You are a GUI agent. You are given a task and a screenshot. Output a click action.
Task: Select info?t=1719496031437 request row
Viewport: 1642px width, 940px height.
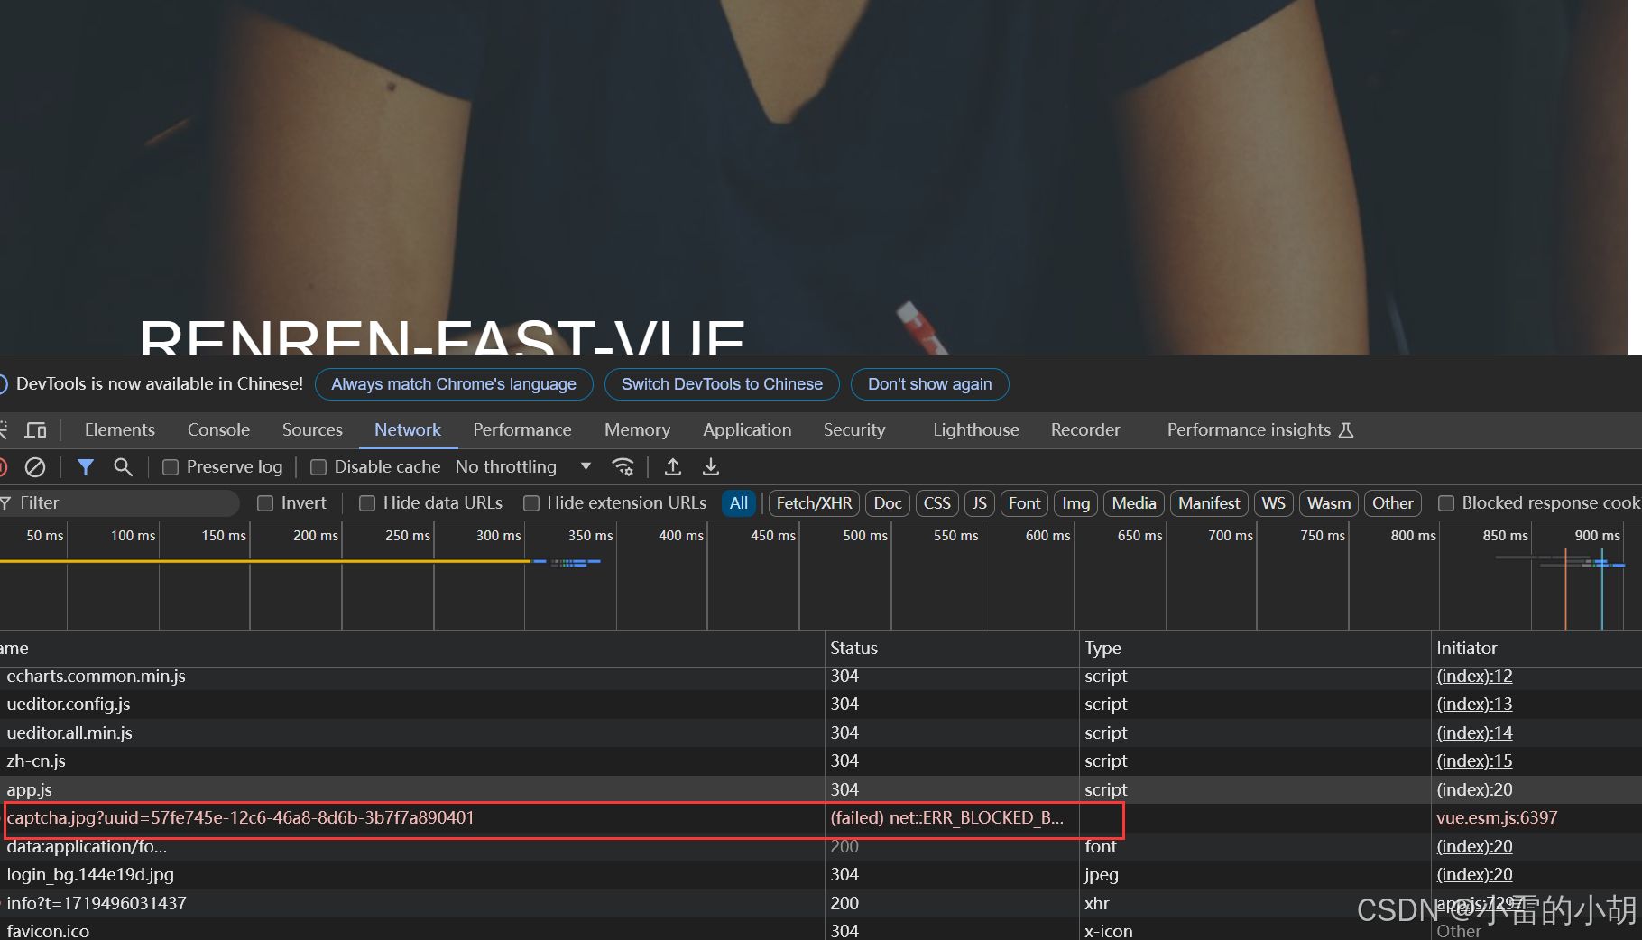click(x=821, y=904)
